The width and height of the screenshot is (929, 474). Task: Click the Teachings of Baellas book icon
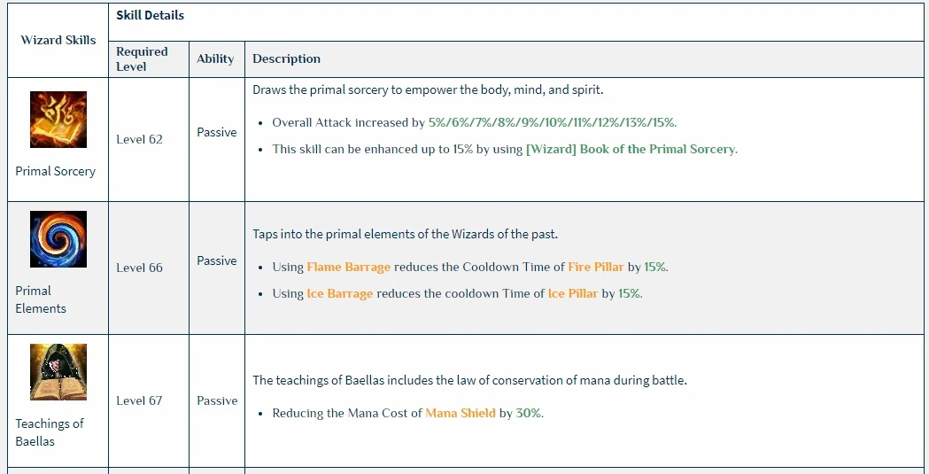(x=58, y=372)
